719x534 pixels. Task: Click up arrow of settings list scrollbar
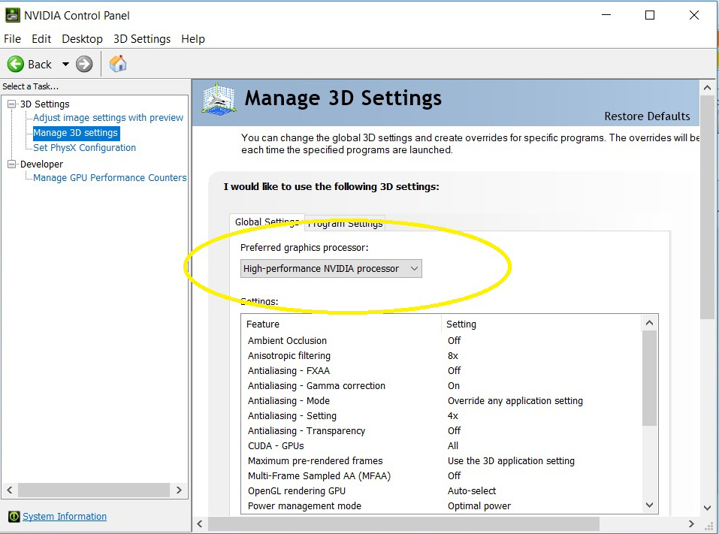pos(649,323)
